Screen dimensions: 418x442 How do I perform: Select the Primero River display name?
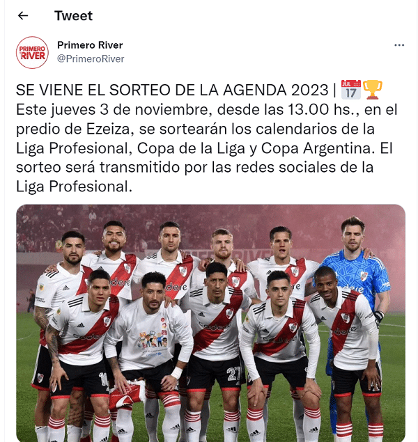click(x=90, y=45)
